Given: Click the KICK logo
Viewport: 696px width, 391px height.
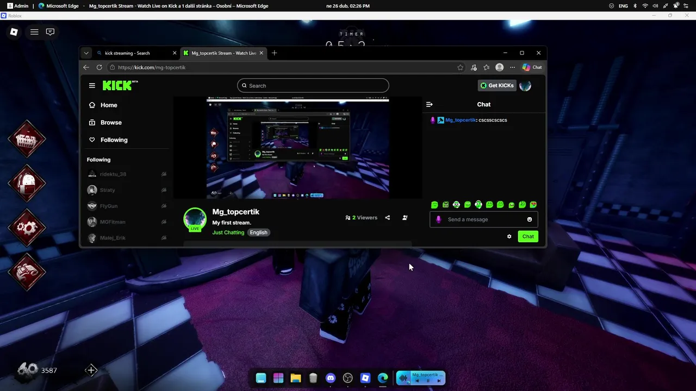Looking at the screenshot, I should (120, 85).
